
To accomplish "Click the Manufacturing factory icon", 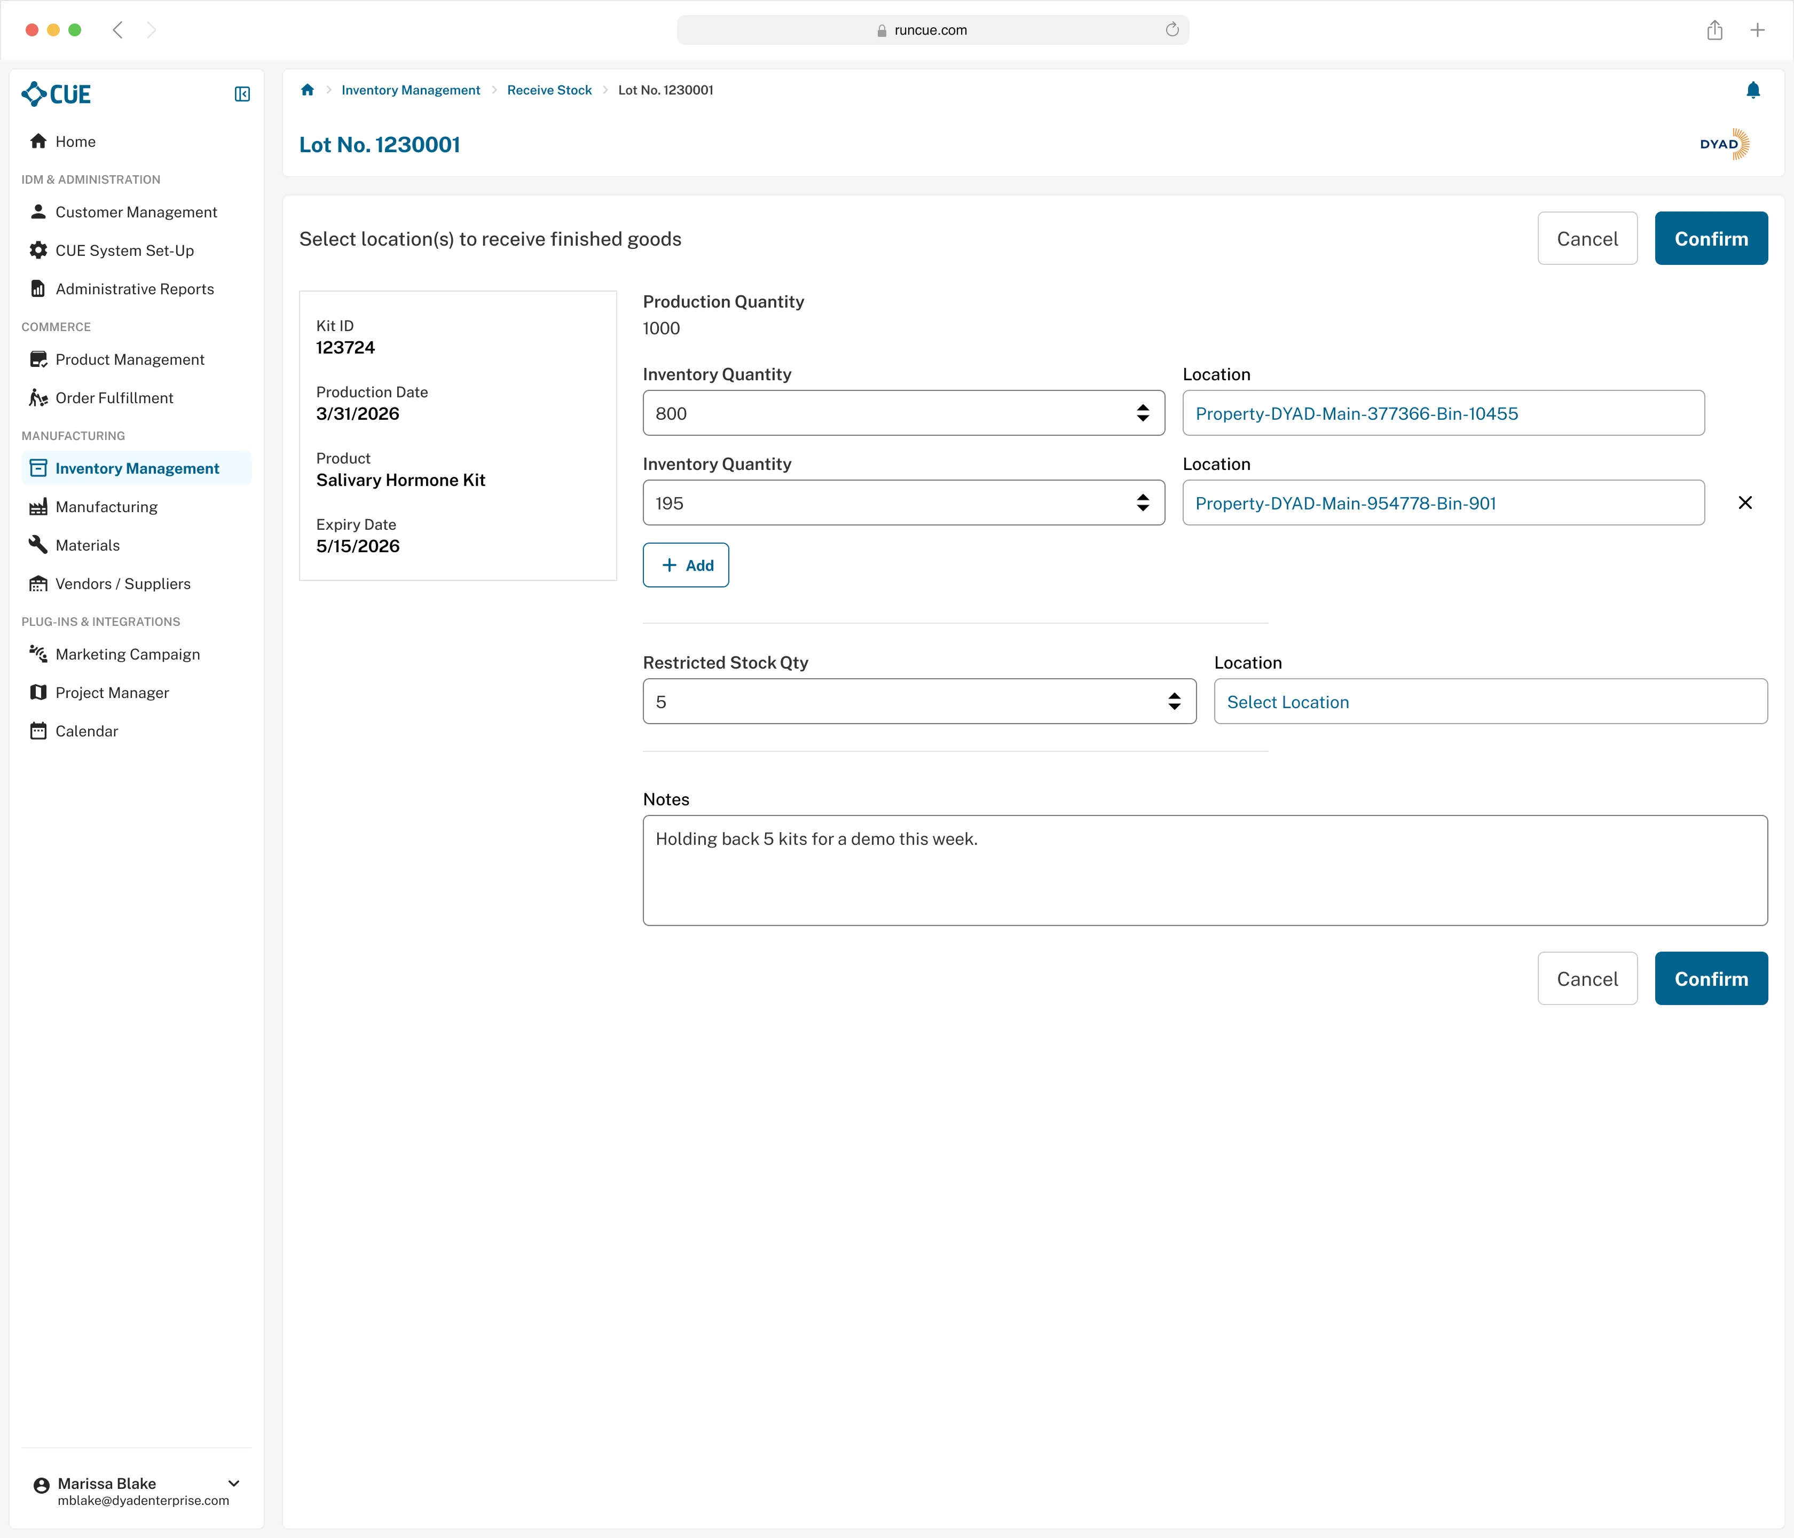I will coord(38,507).
